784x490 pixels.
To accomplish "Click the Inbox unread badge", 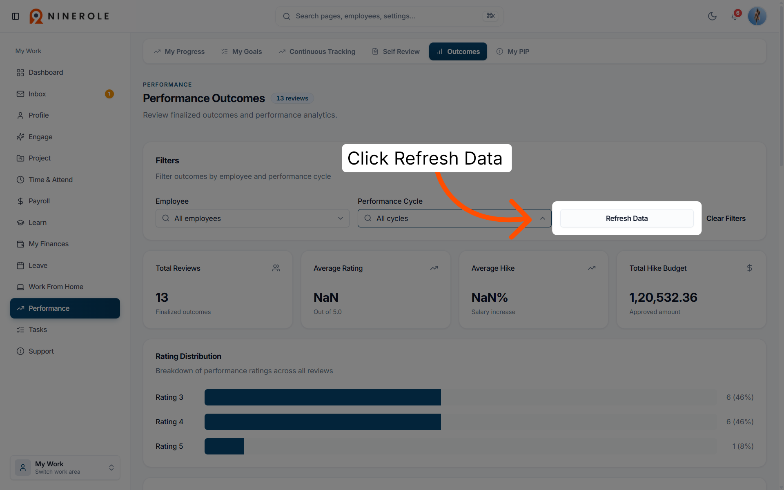I will 109,94.
